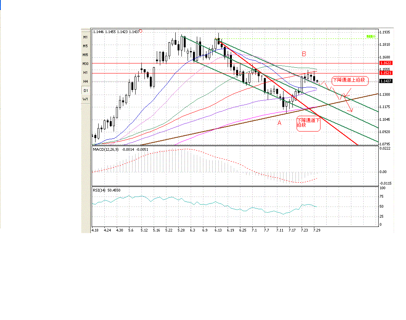Click the active D1 timeframe button
The height and width of the screenshot is (320, 406).
coord(86,90)
